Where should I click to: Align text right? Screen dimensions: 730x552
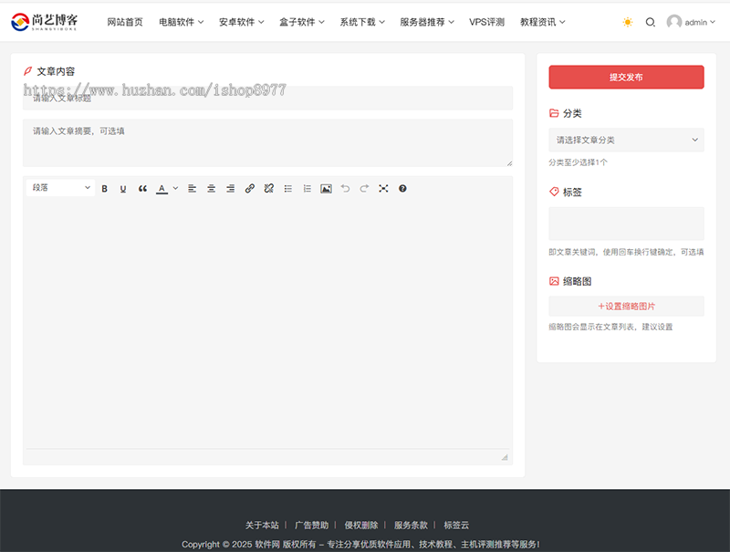pyautogui.click(x=230, y=189)
